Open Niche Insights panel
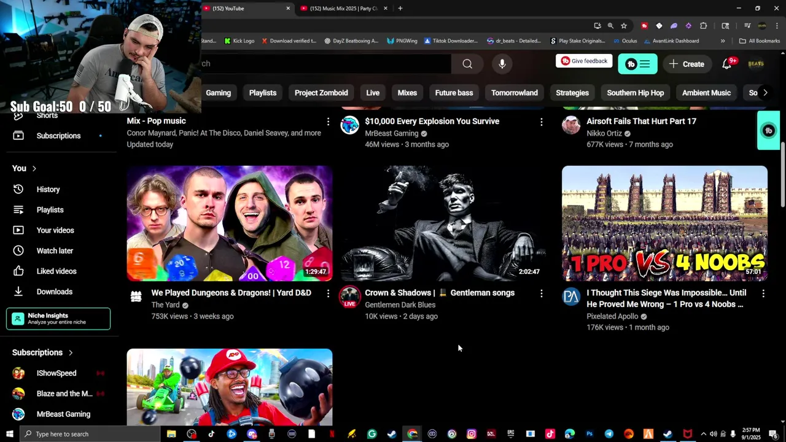 coord(58,319)
